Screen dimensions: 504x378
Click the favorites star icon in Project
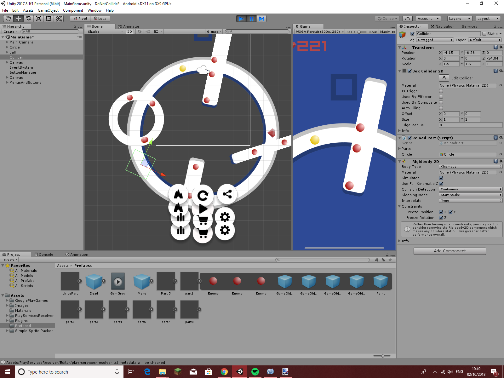pos(390,260)
